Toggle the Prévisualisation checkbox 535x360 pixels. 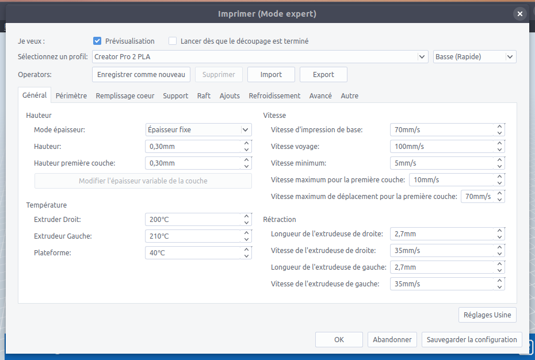(x=97, y=41)
